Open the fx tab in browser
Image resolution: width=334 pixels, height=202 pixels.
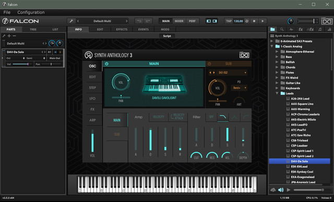click(301, 29)
